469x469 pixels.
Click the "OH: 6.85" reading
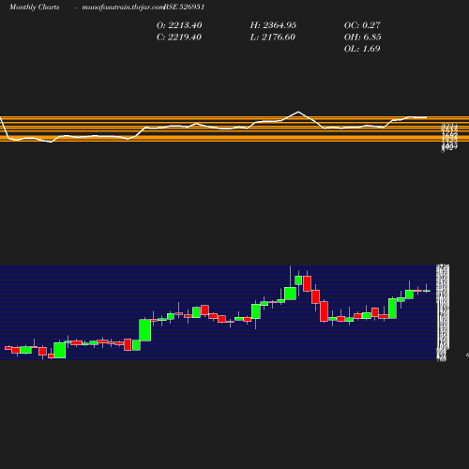click(x=363, y=38)
